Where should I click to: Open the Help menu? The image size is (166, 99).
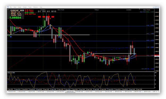[x=41, y=7]
